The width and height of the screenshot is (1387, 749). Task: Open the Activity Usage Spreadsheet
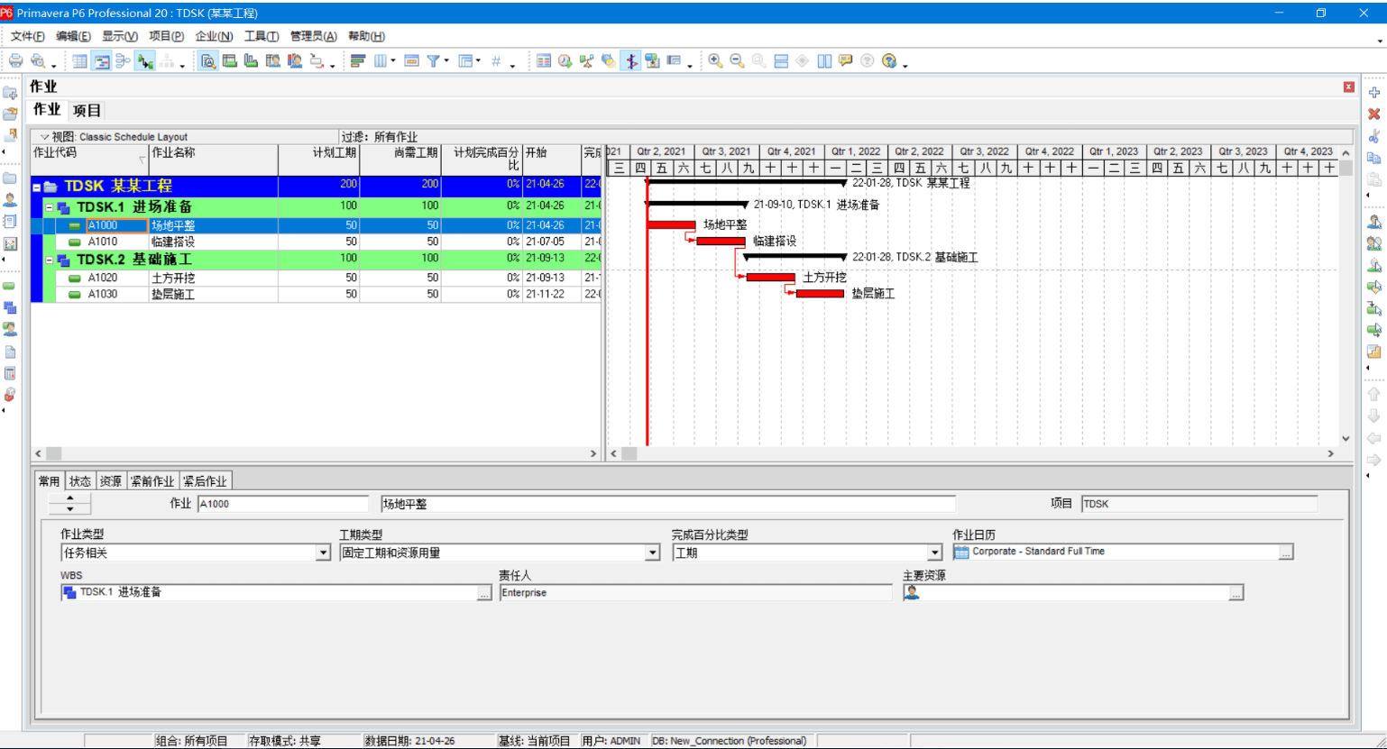230,61
